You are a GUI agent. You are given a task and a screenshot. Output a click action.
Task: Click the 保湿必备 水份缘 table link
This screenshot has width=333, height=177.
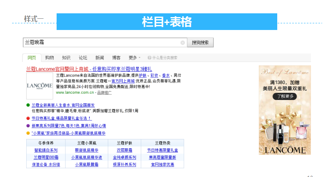tap(46, 165)
